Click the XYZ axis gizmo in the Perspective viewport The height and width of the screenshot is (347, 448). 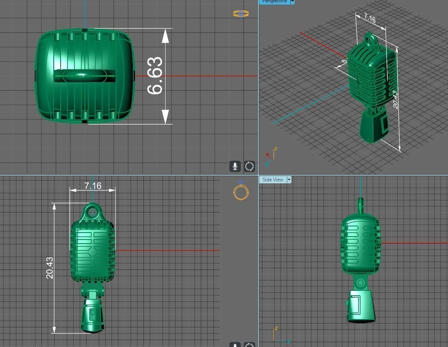point(271,156)
